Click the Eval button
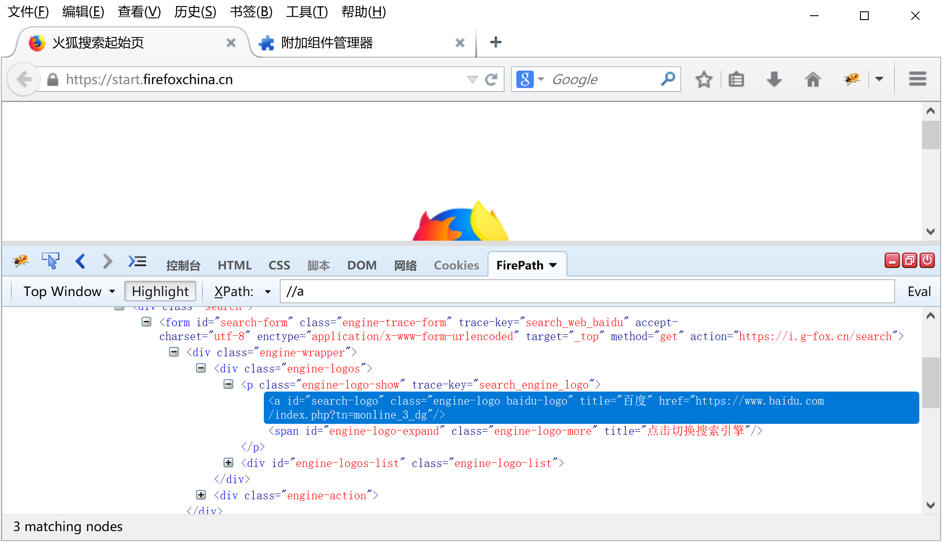 tap(919, 291)
